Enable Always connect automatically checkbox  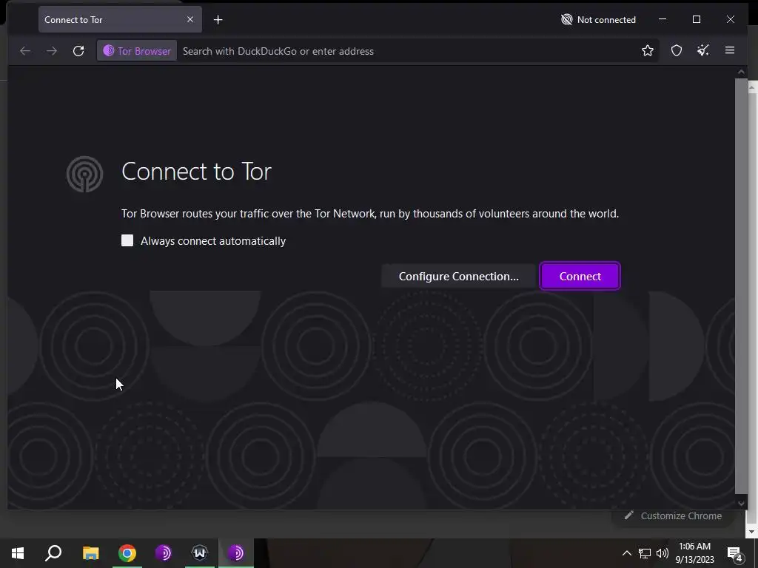coord(127,240)
